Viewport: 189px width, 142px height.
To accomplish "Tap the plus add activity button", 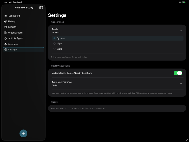I will [23, 133].
